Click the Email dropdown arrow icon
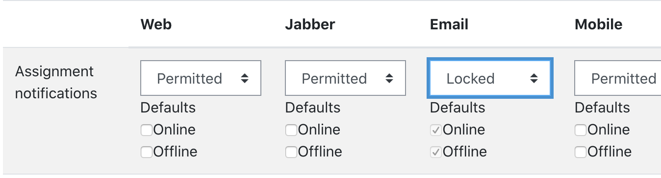Image resolution: width=661 pixels, height=178 pixels. coord(534,78)
